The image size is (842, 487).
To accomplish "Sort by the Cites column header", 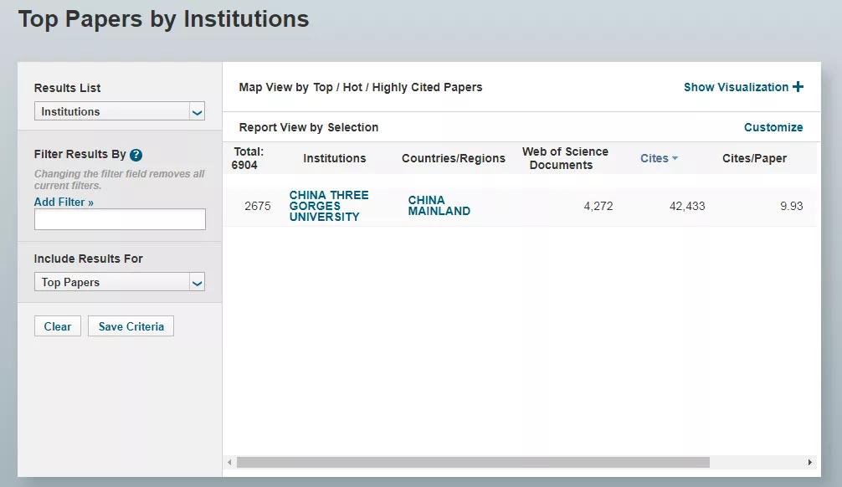I will pyautogui.click(x=655, y=158).
